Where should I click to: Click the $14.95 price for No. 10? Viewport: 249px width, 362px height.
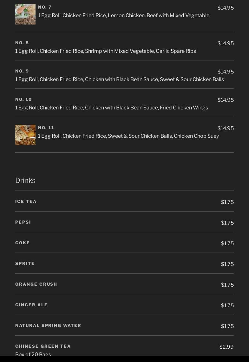point(226,100)
